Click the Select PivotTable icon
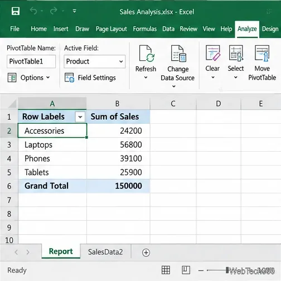 click(x=236, y=53)
